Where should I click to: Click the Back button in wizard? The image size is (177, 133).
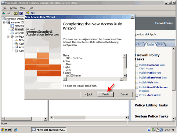(x=89, y=94)
